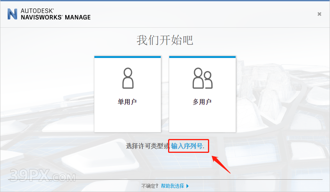Close the licensing dialog with X
Screen dimensions: 330x192
coord(319,14)
